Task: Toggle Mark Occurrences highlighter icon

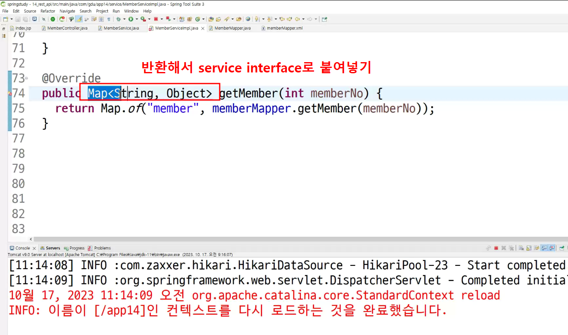Action: click(79, 19)
